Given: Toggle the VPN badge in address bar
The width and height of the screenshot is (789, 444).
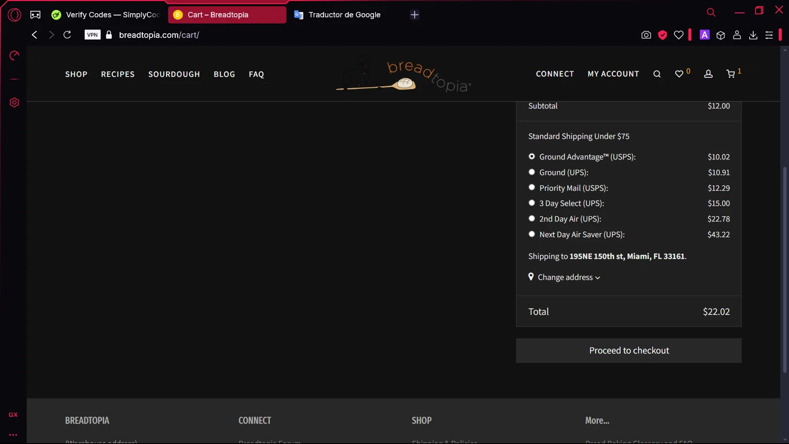Looking at the screenshot, I should tap(93, 35).
